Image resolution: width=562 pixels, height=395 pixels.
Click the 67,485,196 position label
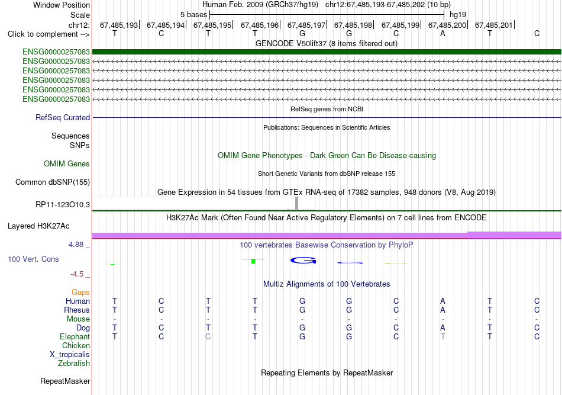(260, 25)
